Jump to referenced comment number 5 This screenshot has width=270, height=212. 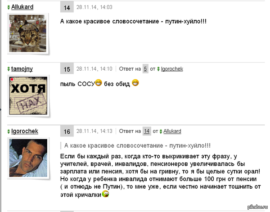pos(145,69)
